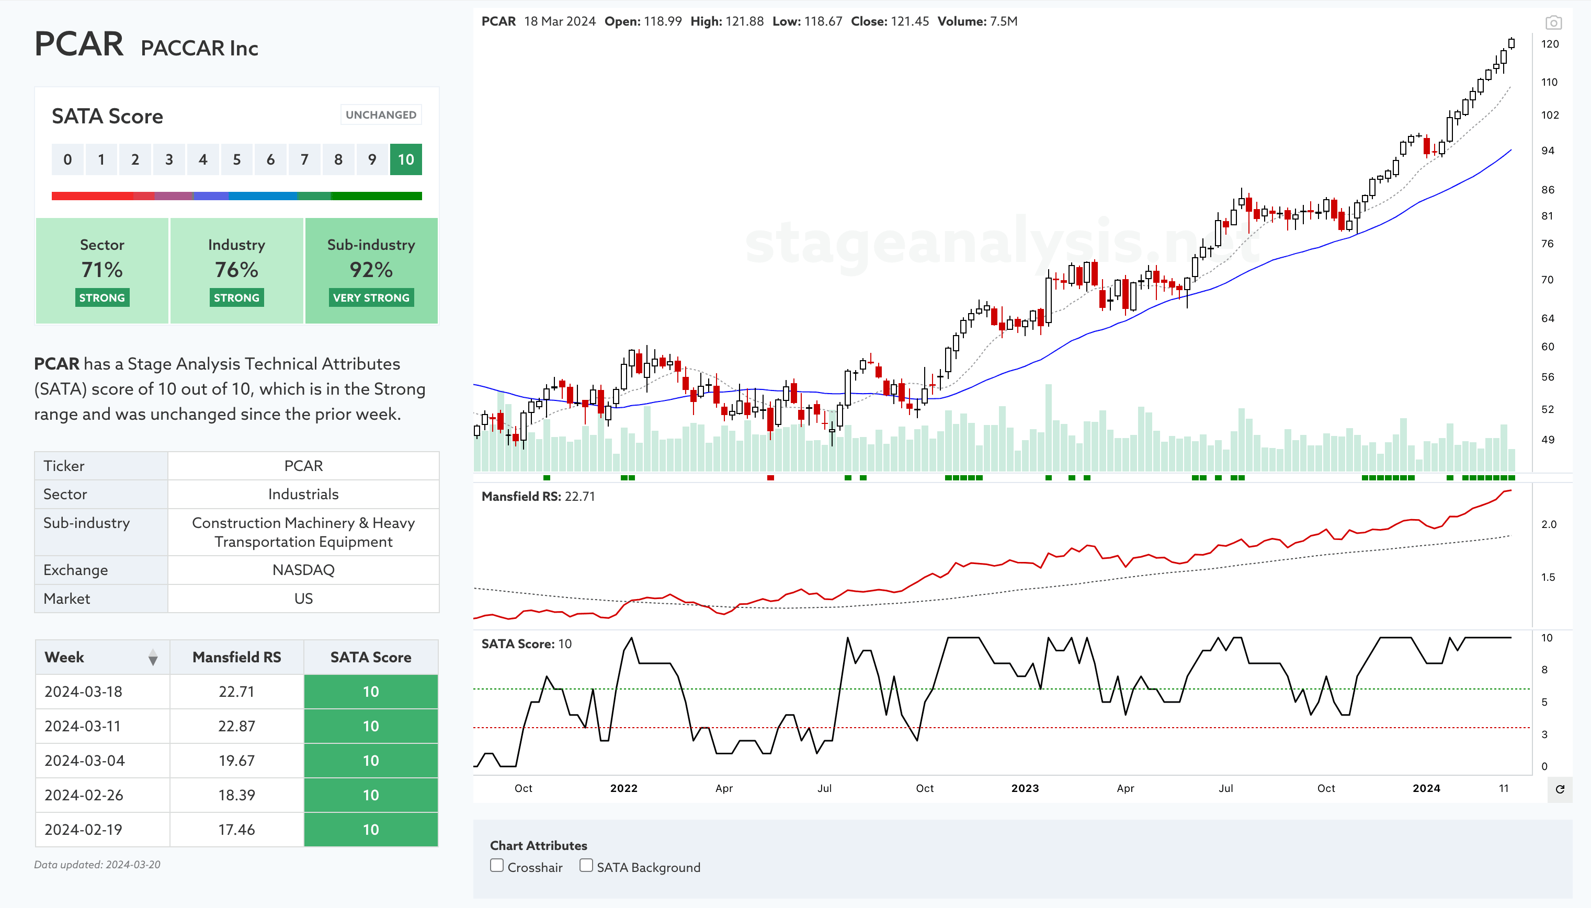1591x908 pixels.
Task: Click the 2024-03-18 week row
Action: click(x=83, y=692)
